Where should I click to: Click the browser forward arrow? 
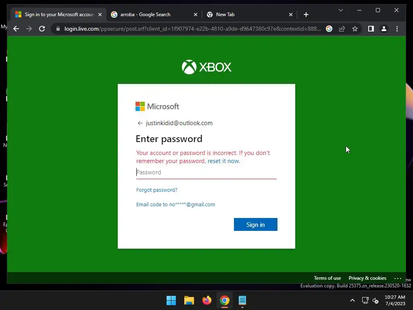click(x=29, y=29)
